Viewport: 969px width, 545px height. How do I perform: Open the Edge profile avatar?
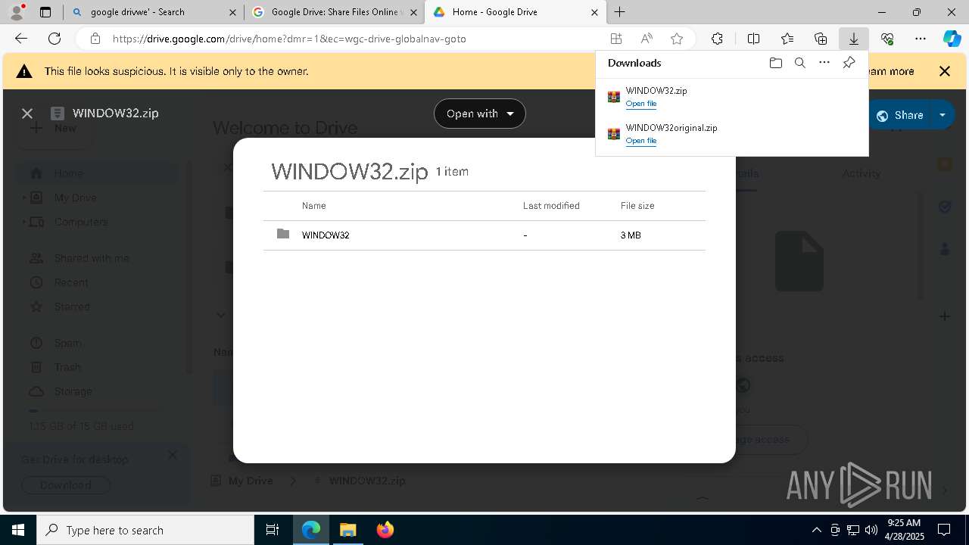click(x=17, y=11)
